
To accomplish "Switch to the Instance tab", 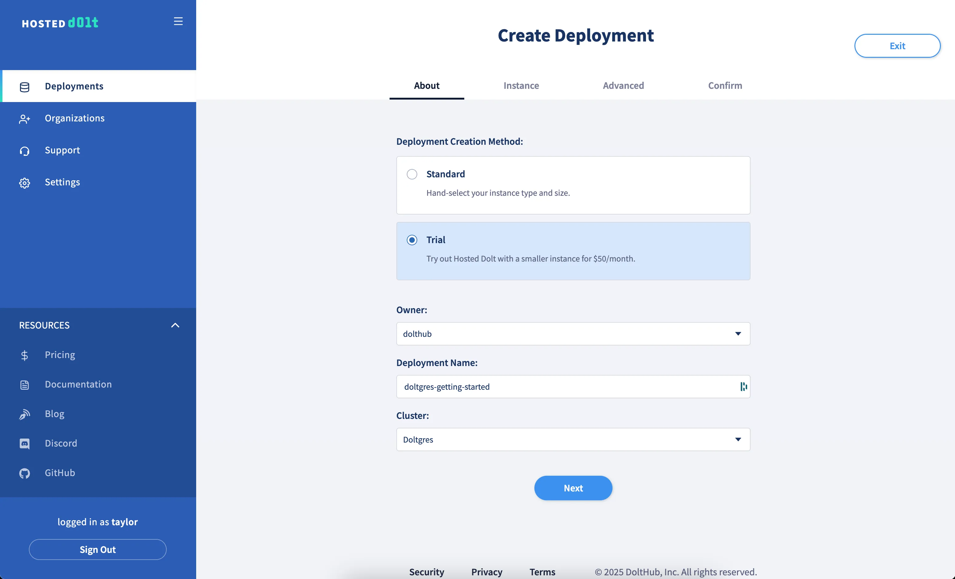I will pos(521,86).
